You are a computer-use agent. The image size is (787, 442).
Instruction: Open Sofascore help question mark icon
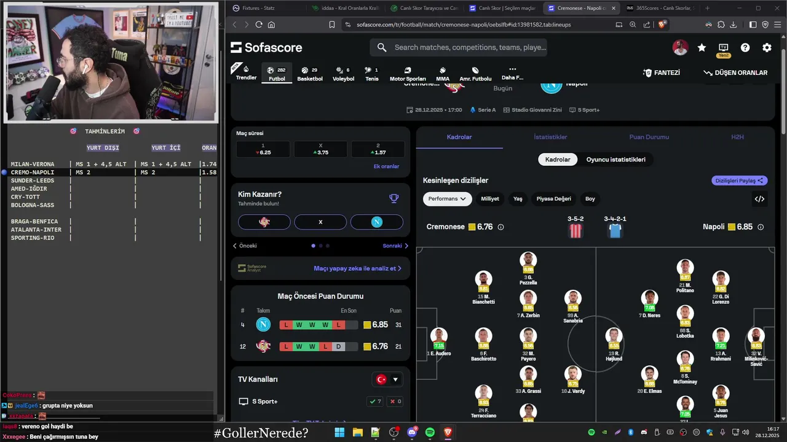click(x=745, y=47)
